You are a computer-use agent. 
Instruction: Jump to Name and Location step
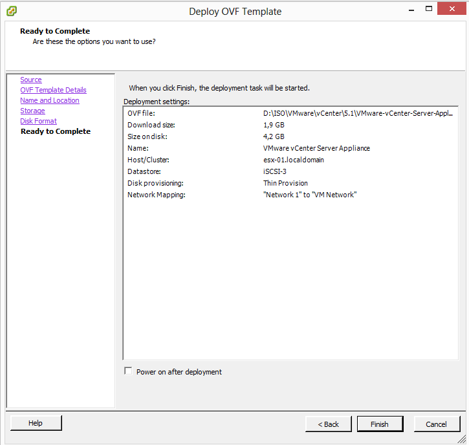(50, 100)
